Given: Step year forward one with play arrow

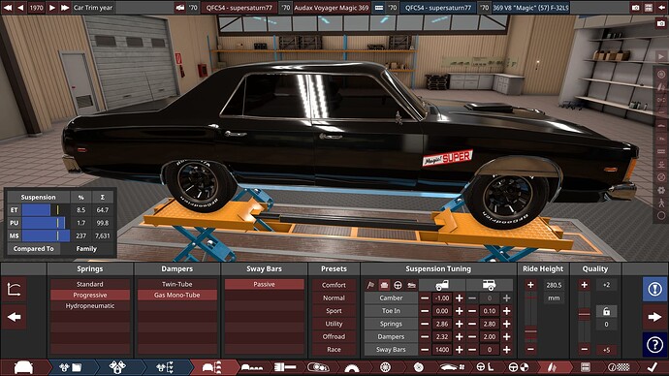Looking at the screenshot, I should click(x=51, y=7).
